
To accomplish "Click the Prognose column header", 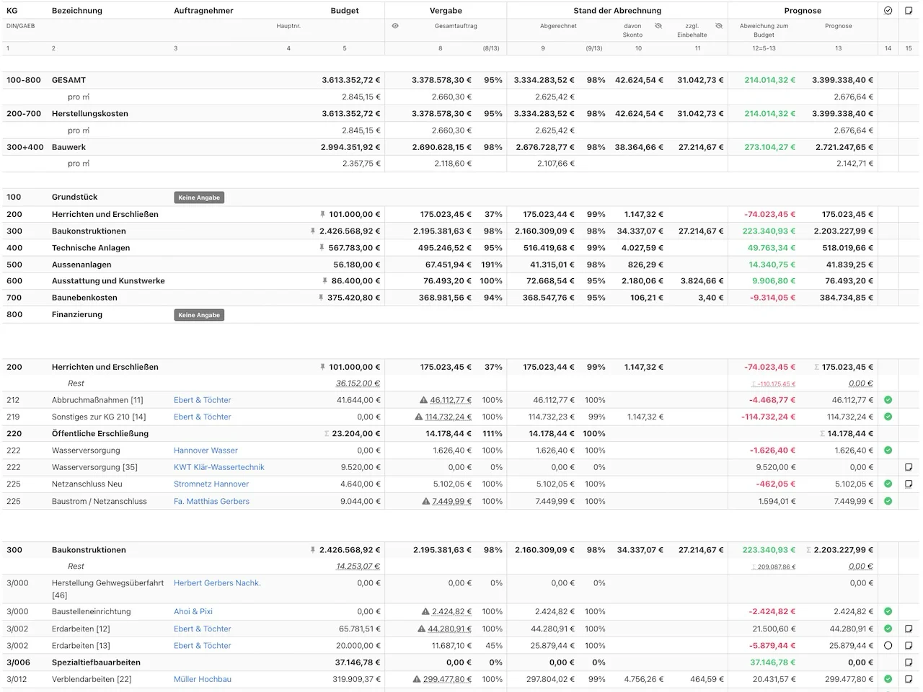I will [x=802, y=10].
